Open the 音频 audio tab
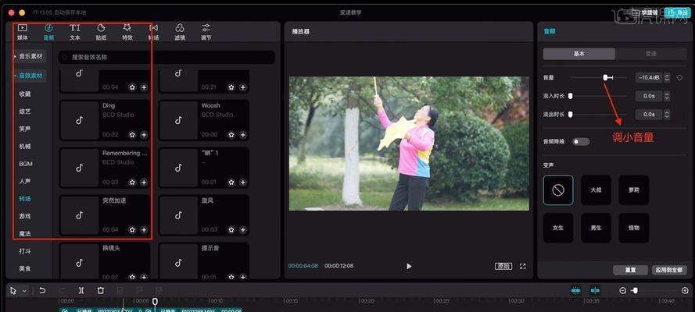 48,32
